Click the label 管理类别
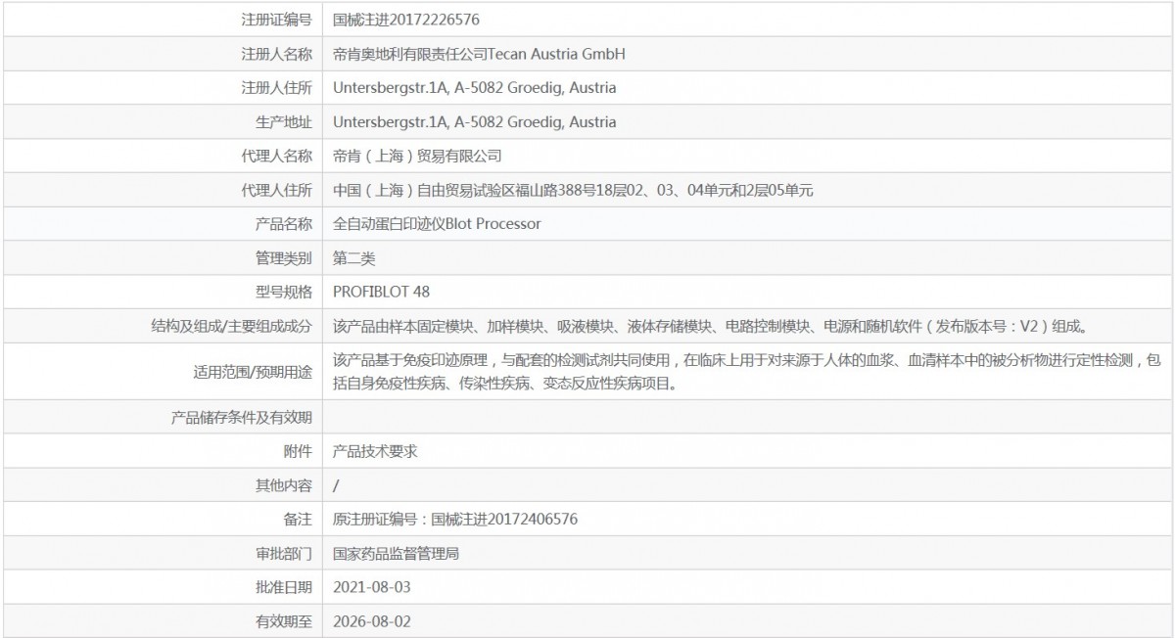 (x=284, y=258)
